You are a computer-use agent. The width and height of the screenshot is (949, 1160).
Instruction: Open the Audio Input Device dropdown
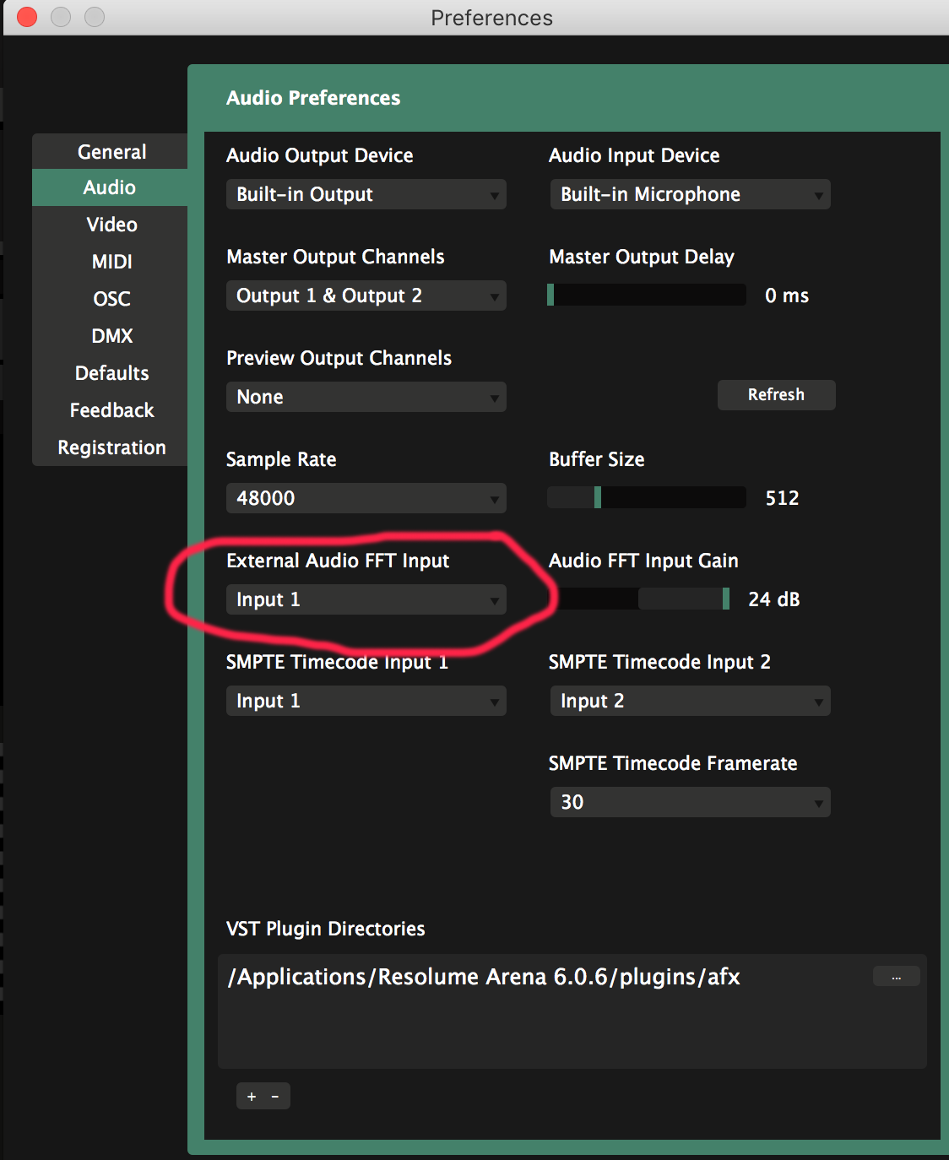coord(690,194)
